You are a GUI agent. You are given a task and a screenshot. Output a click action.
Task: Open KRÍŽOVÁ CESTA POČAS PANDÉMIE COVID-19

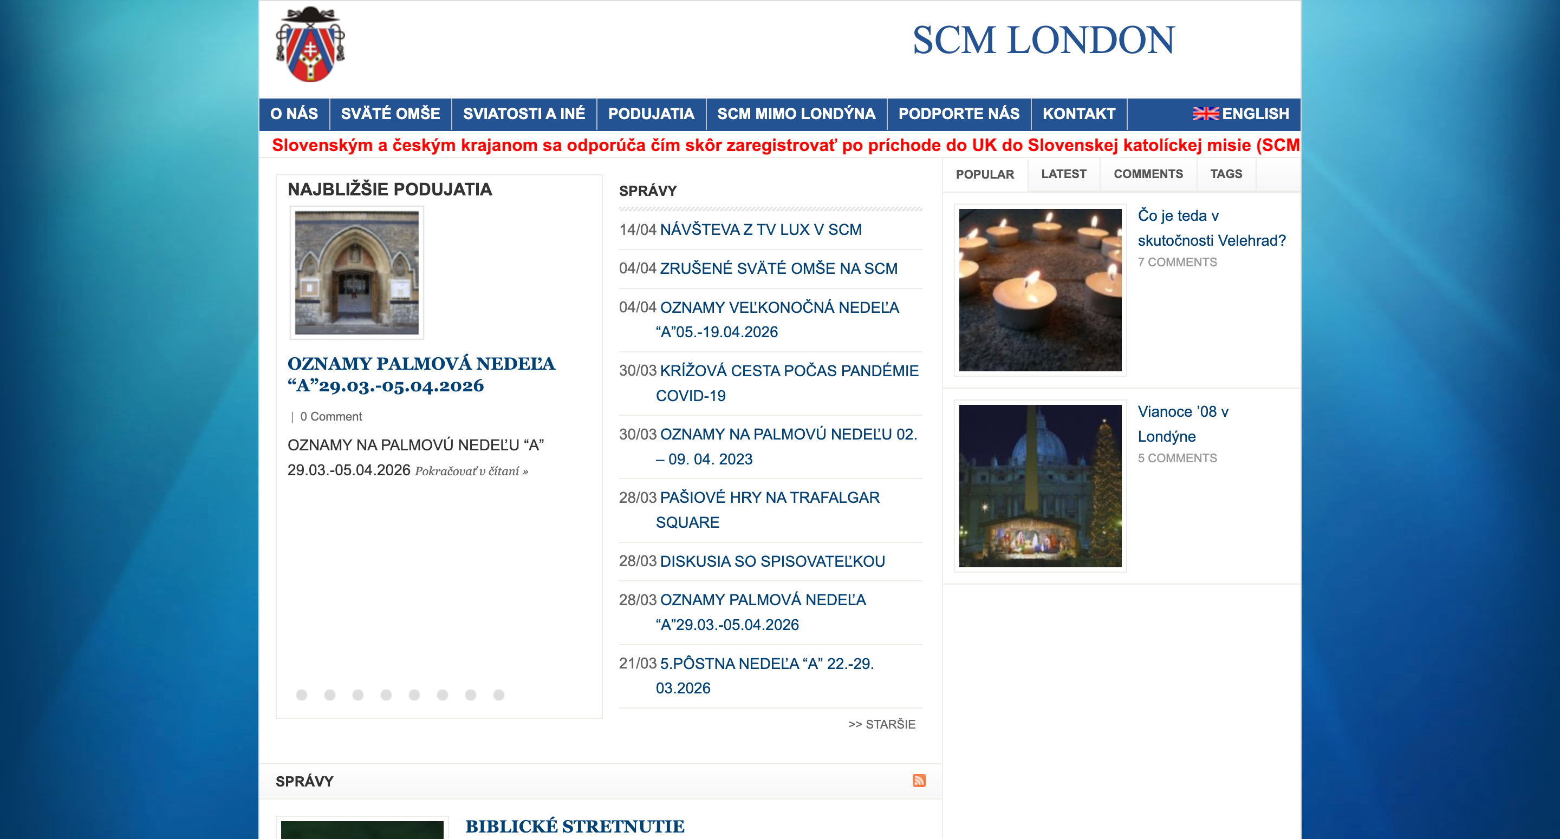(x=787, y=383)
